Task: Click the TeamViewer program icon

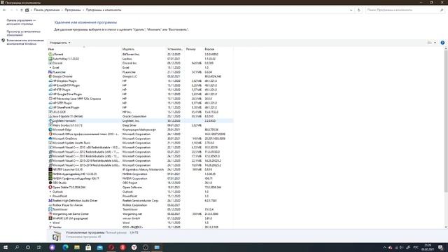Action: [50, 209]
